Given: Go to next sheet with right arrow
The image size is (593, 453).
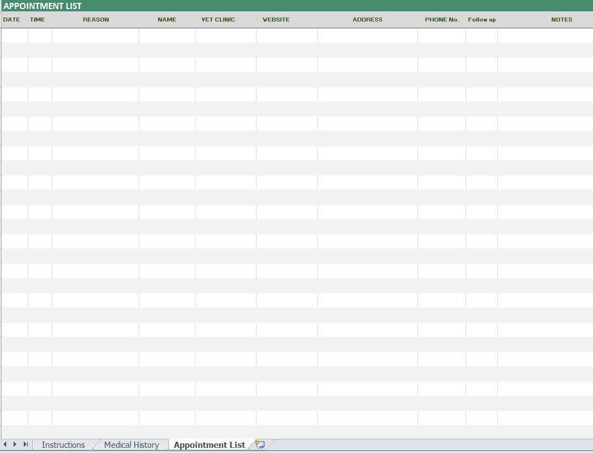Looking at the screenshot, I should point(15,445).
